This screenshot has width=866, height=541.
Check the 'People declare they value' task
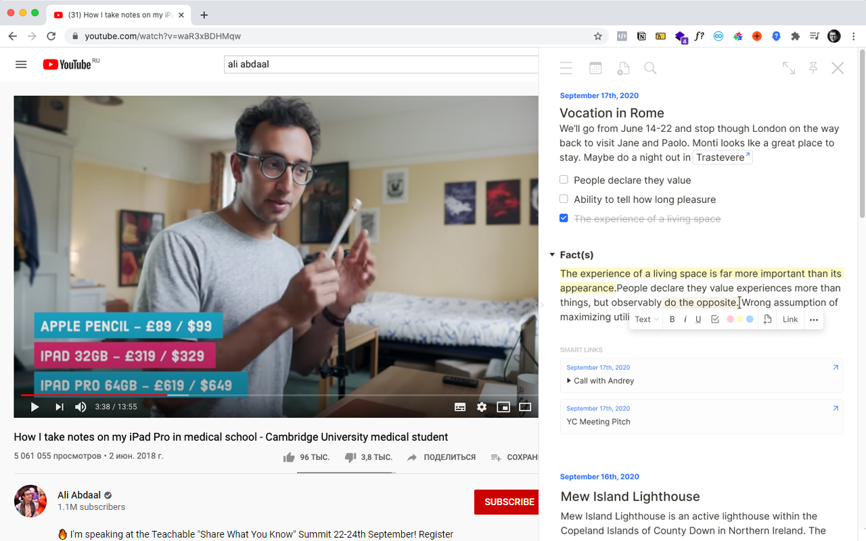[x=564, y=179]
